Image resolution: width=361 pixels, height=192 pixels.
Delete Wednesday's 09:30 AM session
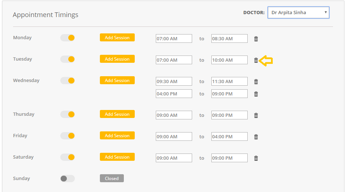[x=256, y=82]
